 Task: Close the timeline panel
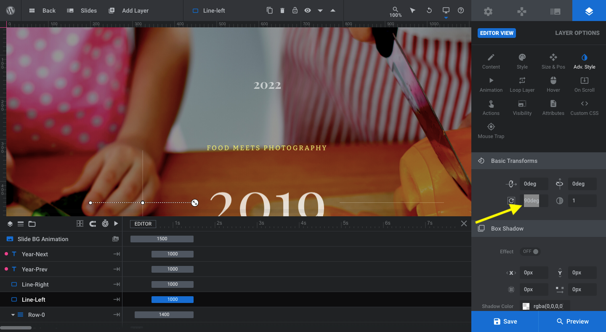click(464, 223)
